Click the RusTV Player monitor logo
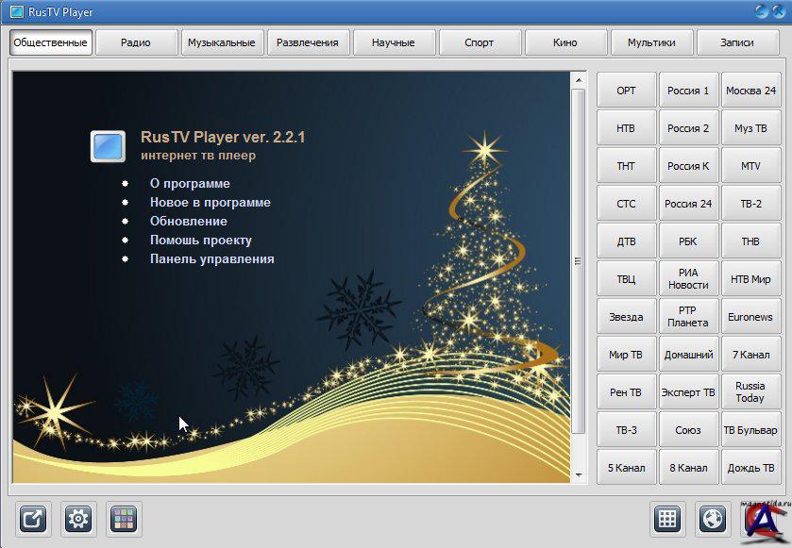Viewport: 792px width, 548px height. coord(108,146)
